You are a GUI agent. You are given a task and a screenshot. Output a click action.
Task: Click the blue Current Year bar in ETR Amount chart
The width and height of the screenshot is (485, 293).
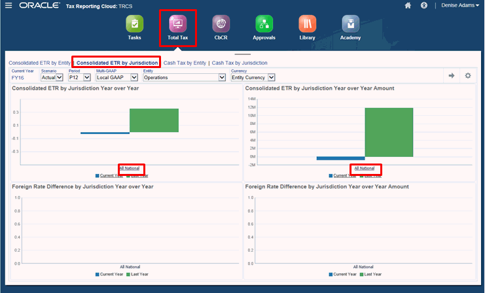(x=341, y=158)
